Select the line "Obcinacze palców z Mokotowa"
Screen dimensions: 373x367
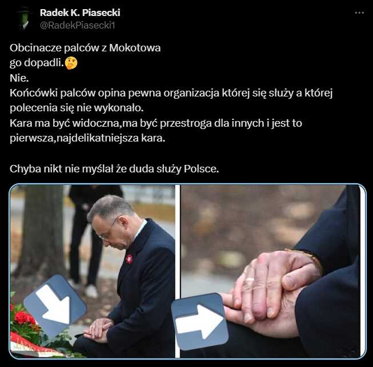[x=85, y=48]
